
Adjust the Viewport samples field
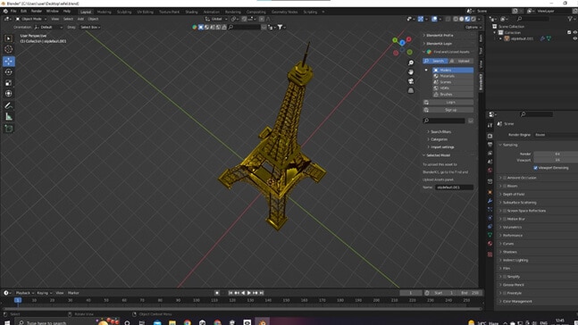(556, 160)
